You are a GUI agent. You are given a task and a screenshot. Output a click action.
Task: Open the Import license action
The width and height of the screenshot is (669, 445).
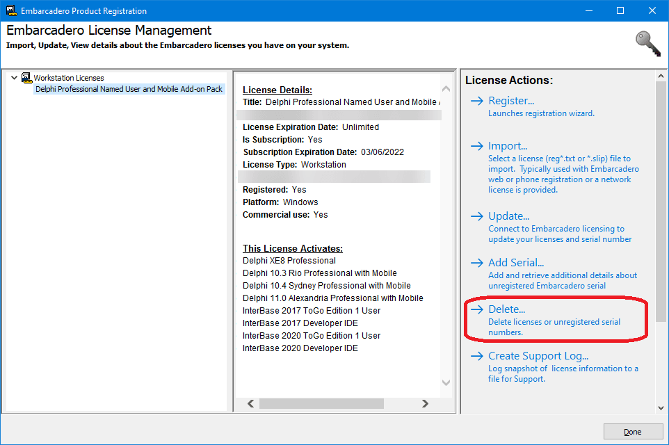pyautogui.click(x=508, y=146)
